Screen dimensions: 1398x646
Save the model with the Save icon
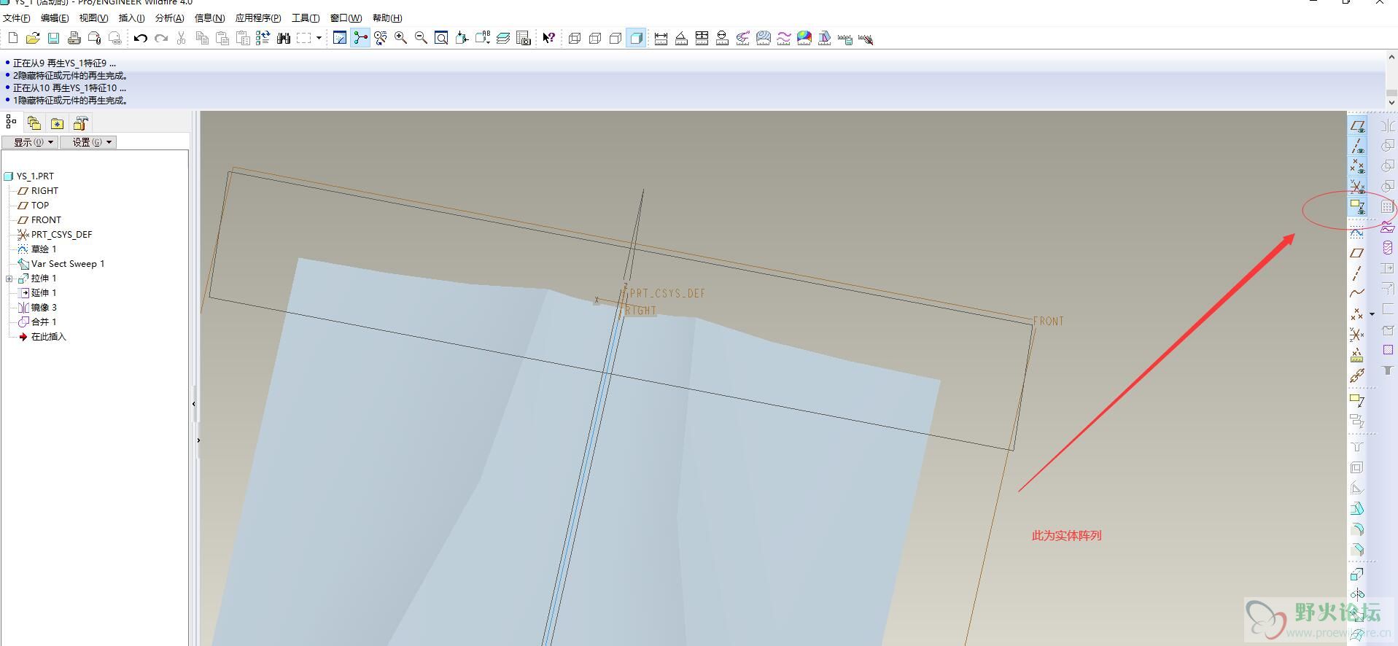click(53, 38)
